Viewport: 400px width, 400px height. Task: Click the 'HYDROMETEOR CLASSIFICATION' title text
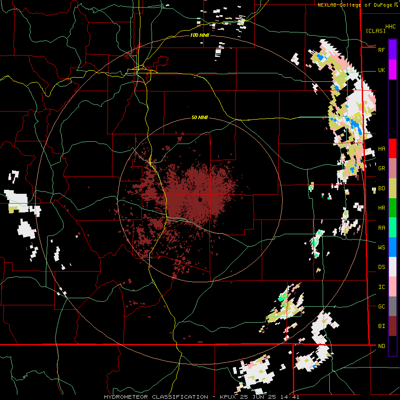[156, 397]
